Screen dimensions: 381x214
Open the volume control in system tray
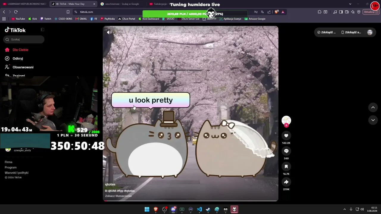tap(362, 209)
